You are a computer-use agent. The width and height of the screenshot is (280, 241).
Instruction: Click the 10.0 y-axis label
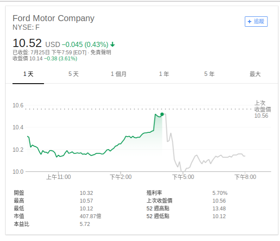click(x=18, y=172)
